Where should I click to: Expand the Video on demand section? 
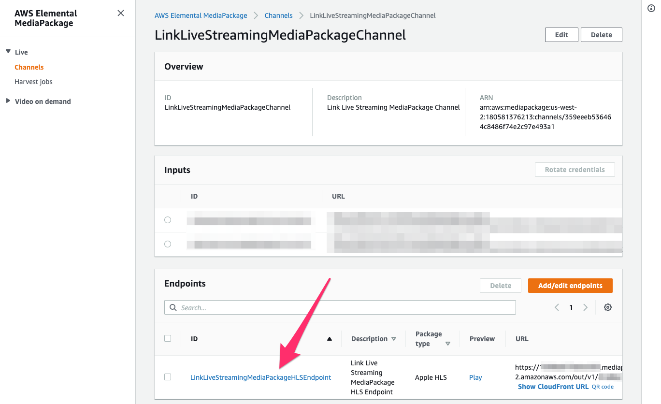[x=8, y=101]
